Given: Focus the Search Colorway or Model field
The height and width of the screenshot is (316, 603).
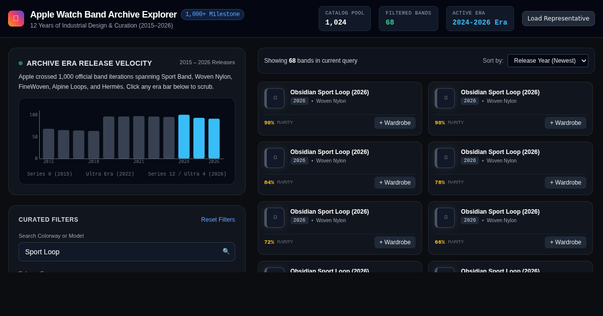Looking at the screenshot, I should point(127,252).
